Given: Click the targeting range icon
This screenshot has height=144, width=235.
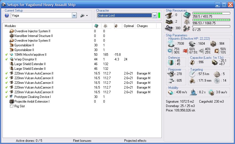Looking at the screenshot, I should 192,74.
